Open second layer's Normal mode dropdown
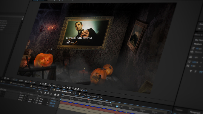 pos(21,98)
